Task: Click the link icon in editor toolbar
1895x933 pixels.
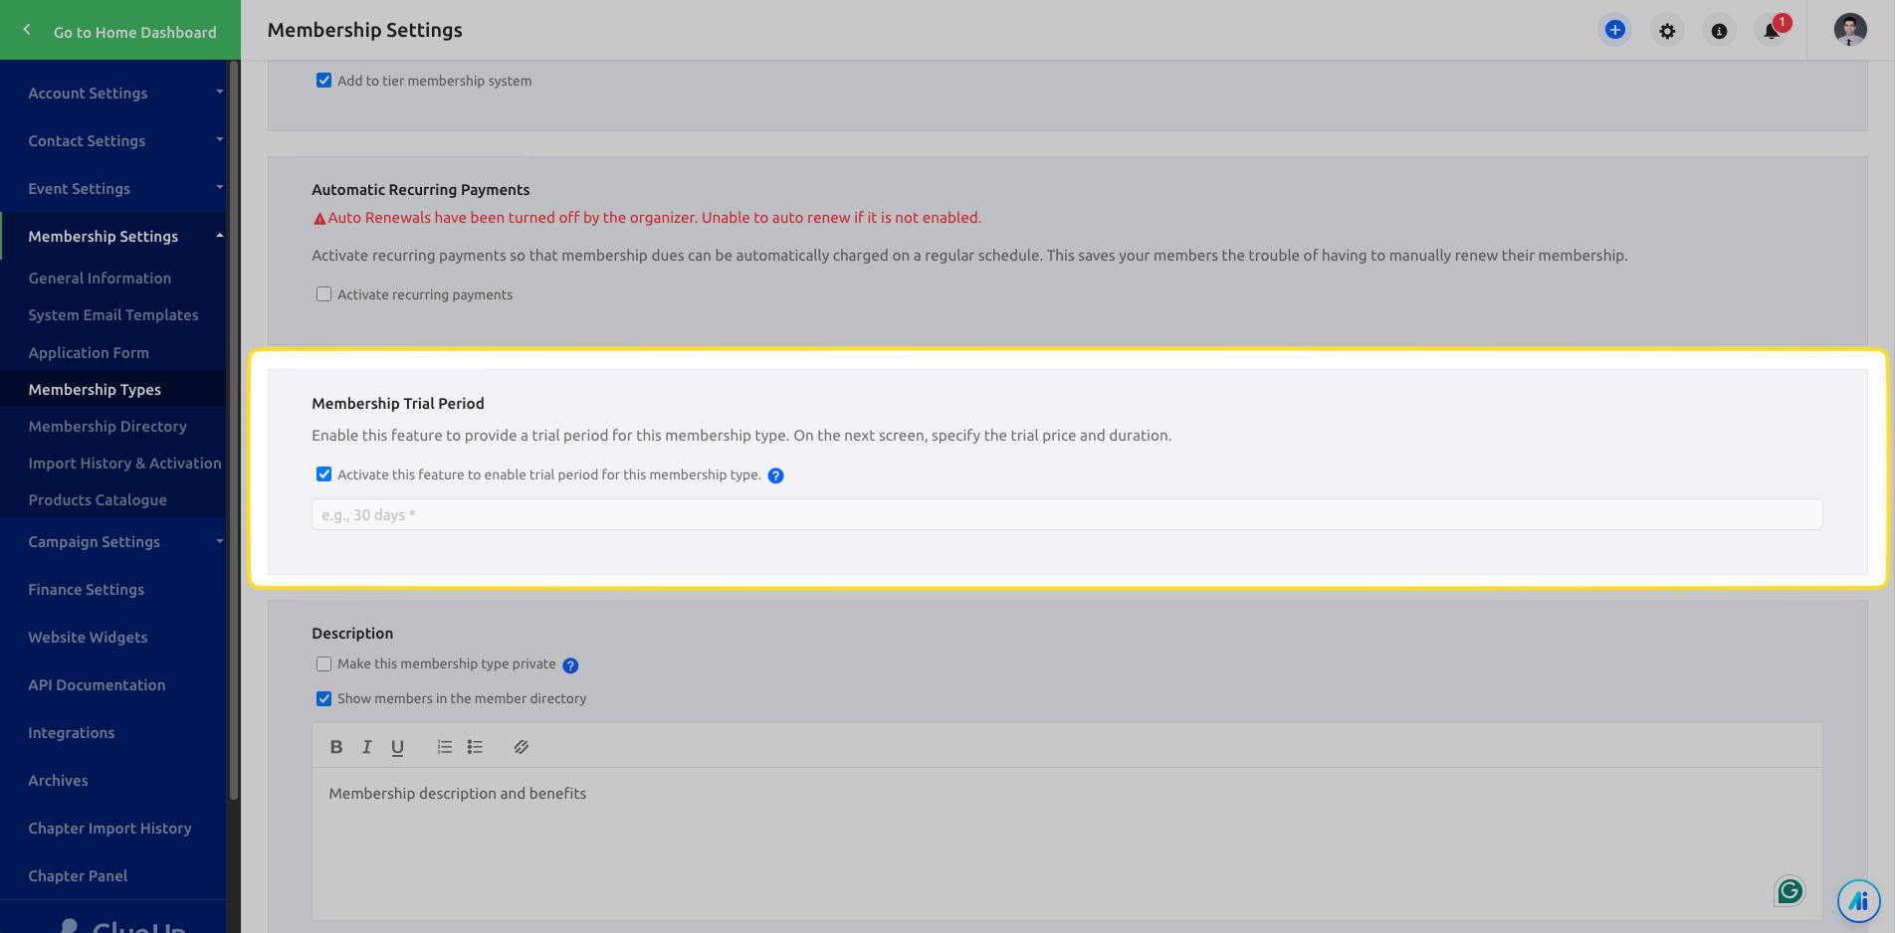Action: (521, 747)
